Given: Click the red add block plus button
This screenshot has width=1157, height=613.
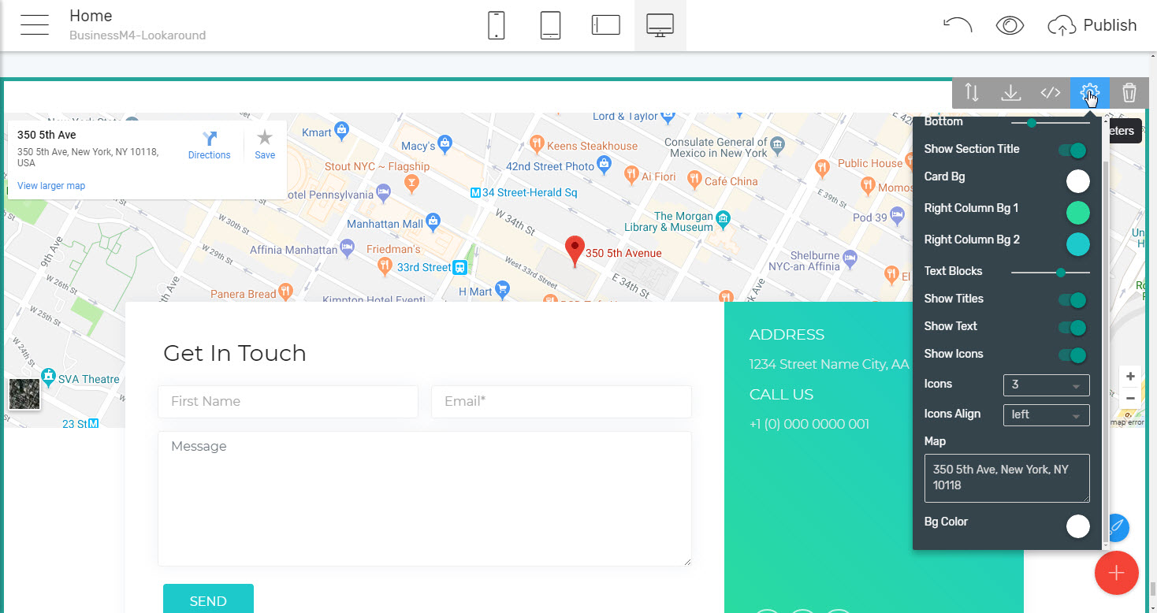Looking at the screenshot, I should (x=1116, y=573).
